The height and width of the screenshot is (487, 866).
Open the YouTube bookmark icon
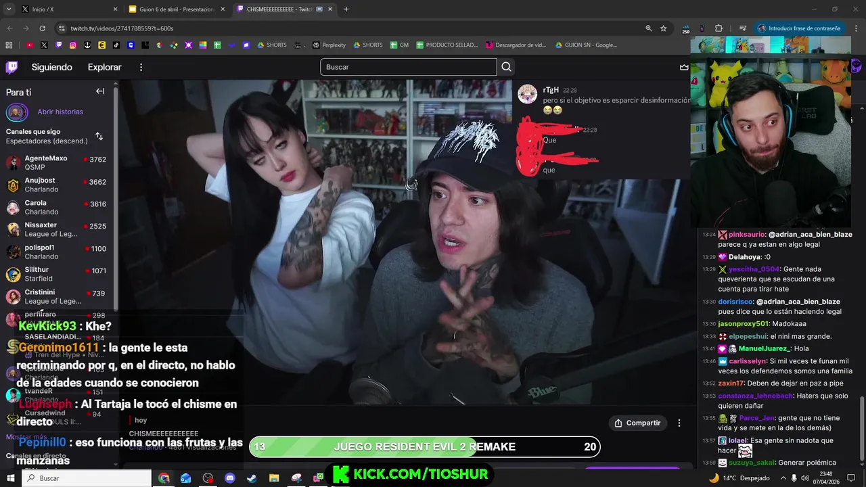tap(30, 45)
